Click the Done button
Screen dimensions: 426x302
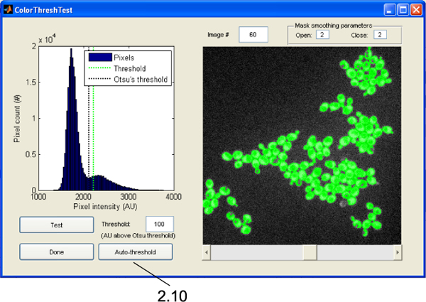pyautogui.click(x=56, y=252)
